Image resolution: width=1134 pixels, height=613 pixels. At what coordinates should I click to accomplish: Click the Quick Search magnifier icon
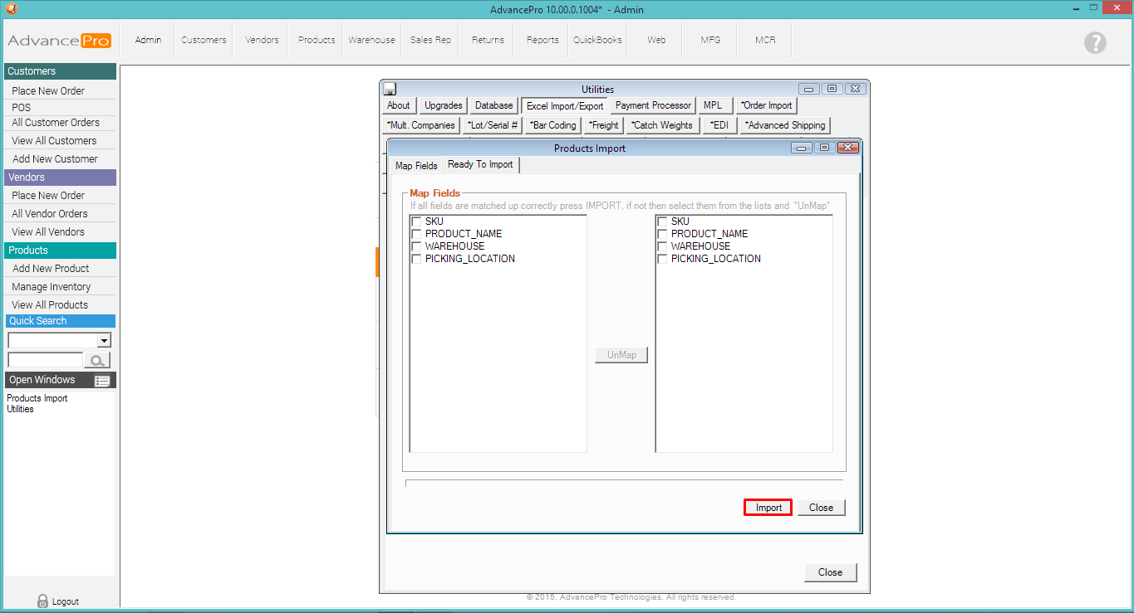(x=97, y=360)
